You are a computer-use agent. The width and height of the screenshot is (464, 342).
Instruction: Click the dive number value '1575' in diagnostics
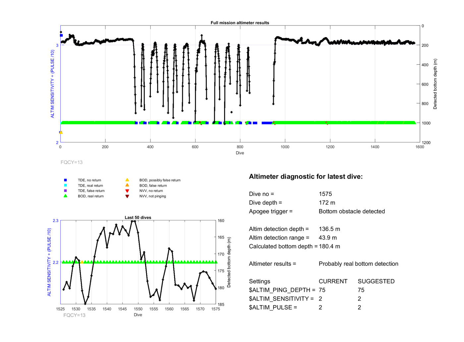click(325, 194)
